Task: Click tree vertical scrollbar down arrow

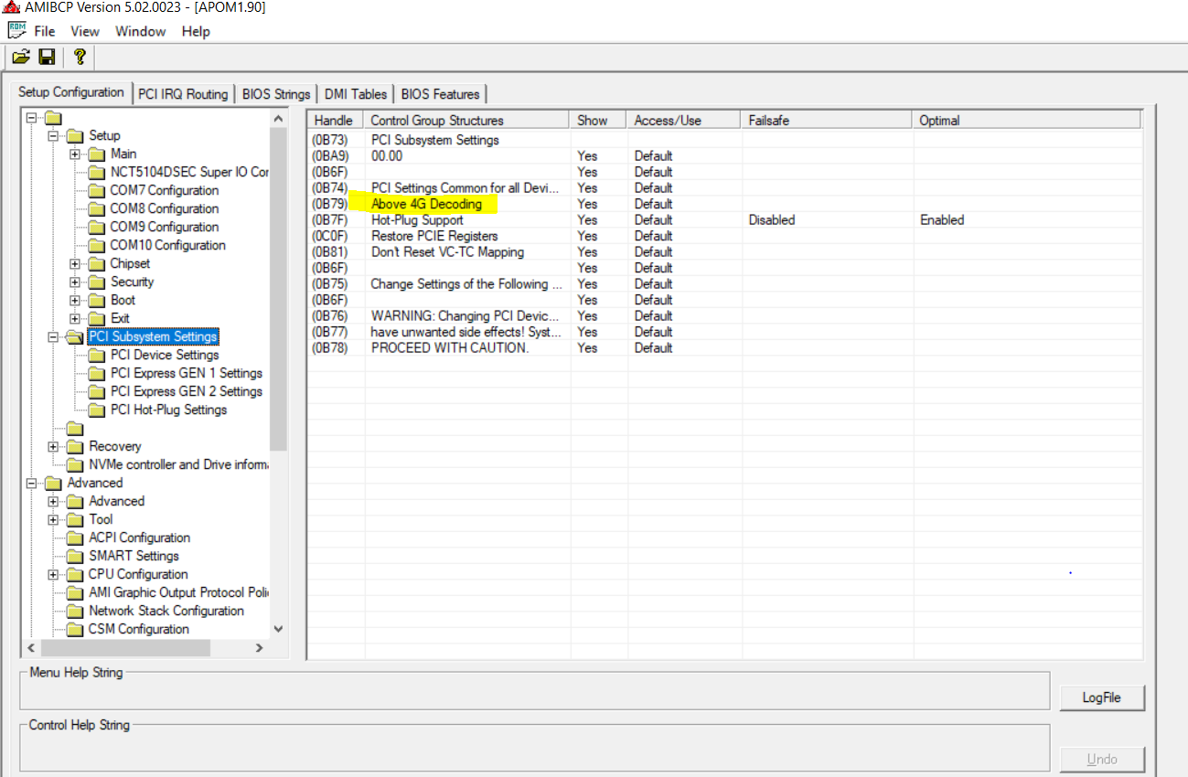Action: (278, 629)
